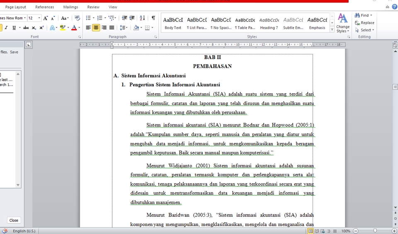Image resolution: width=398 pixels, height=234 pixels.
Task: Toggle superscript formatting
Action: point(41,28)
